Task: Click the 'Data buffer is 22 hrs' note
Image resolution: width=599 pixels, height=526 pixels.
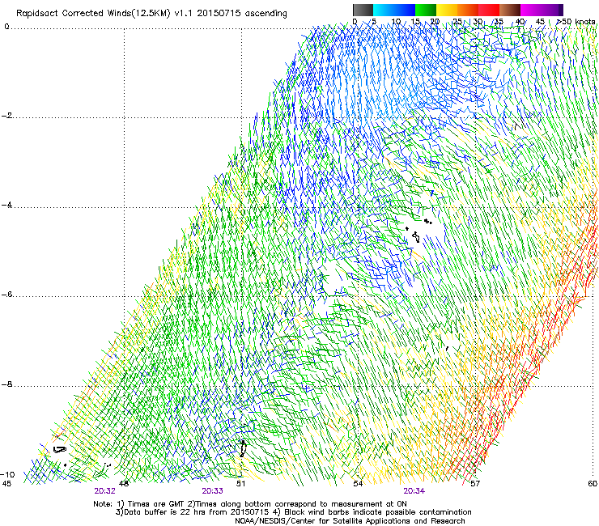Action: (x=293, y=512)
